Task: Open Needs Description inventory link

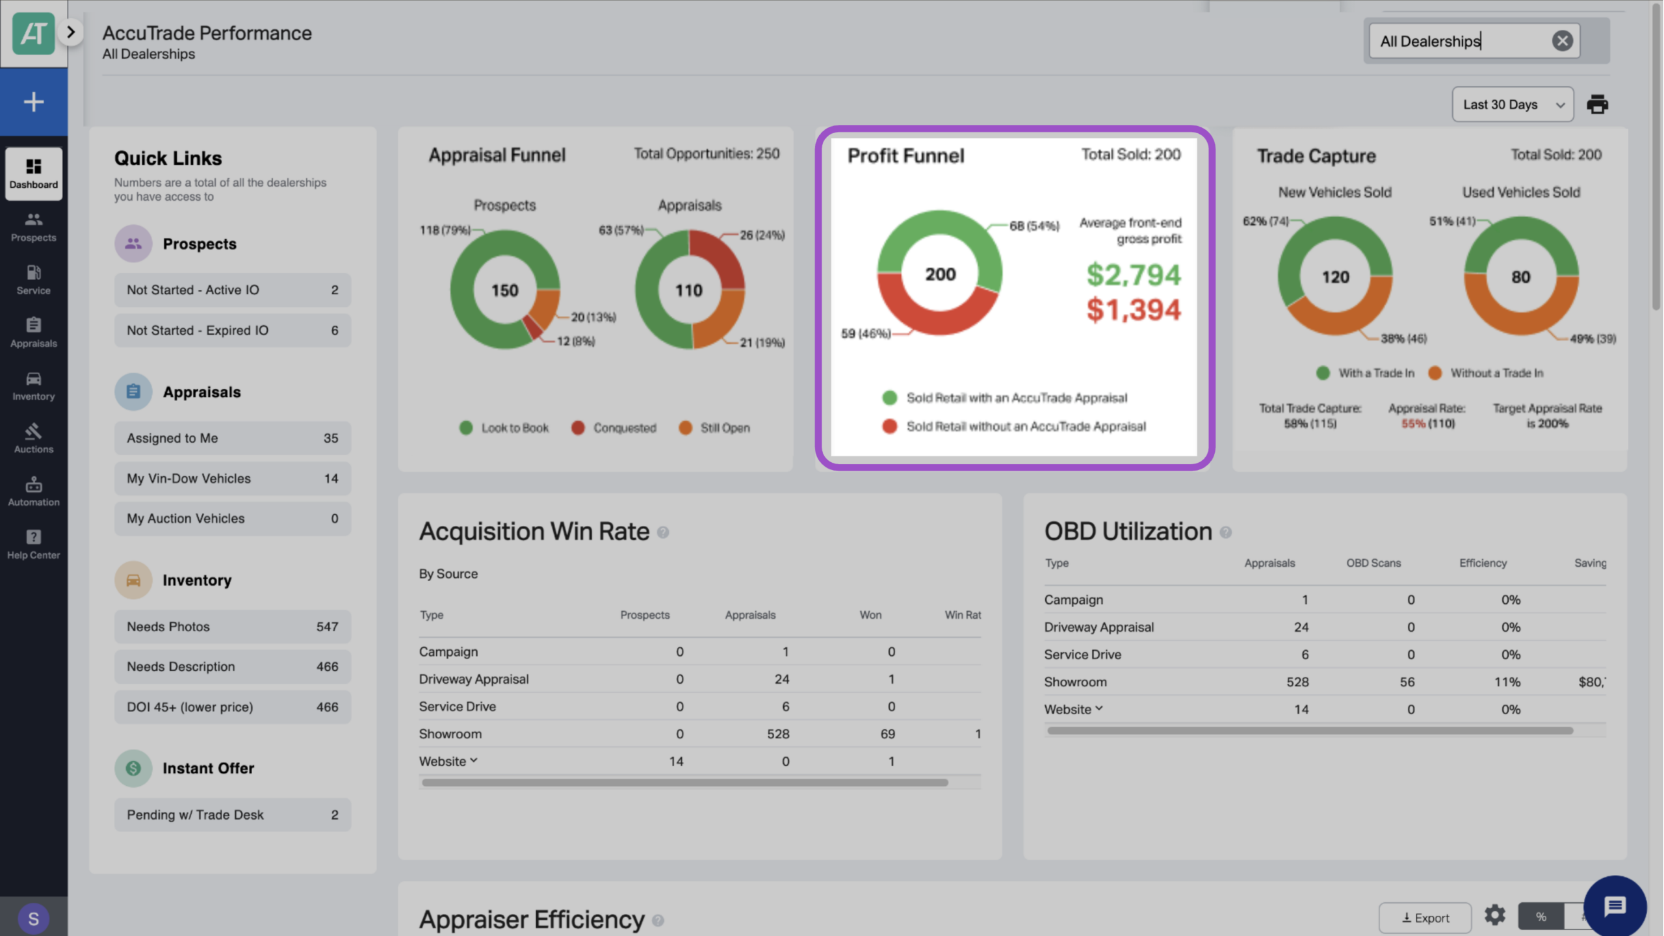Action: [x=233, y=667]
